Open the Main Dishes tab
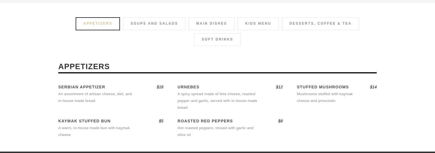 (212, 24)
